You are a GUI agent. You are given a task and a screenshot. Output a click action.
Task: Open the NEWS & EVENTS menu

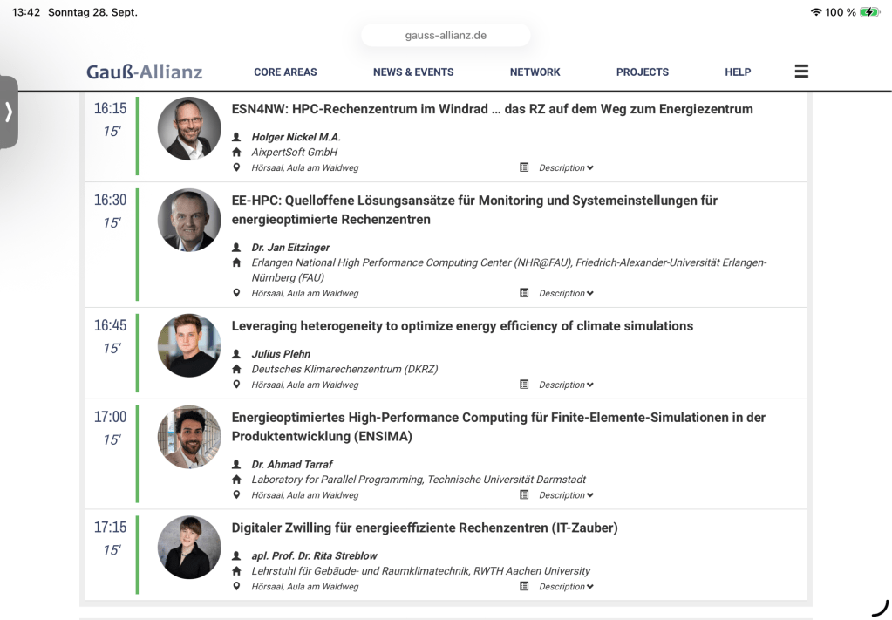(x=413, y=72)
